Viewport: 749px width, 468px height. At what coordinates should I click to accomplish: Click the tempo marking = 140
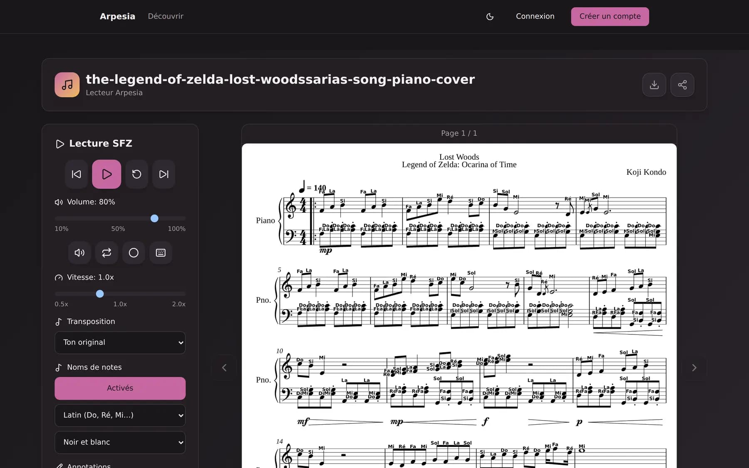click(313, 187)
